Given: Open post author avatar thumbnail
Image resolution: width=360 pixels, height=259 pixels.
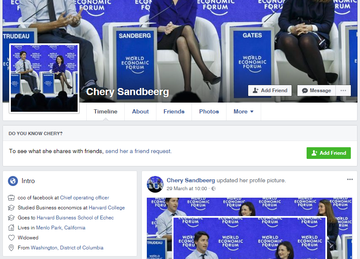Looking at the screenshot, I should pos(155,184).
